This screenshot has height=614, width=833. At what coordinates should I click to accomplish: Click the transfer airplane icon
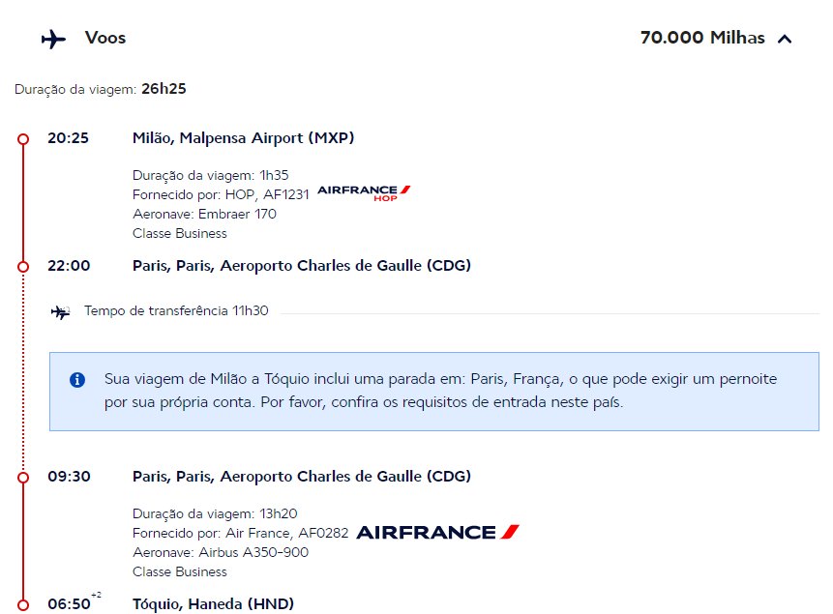(61, 312)
